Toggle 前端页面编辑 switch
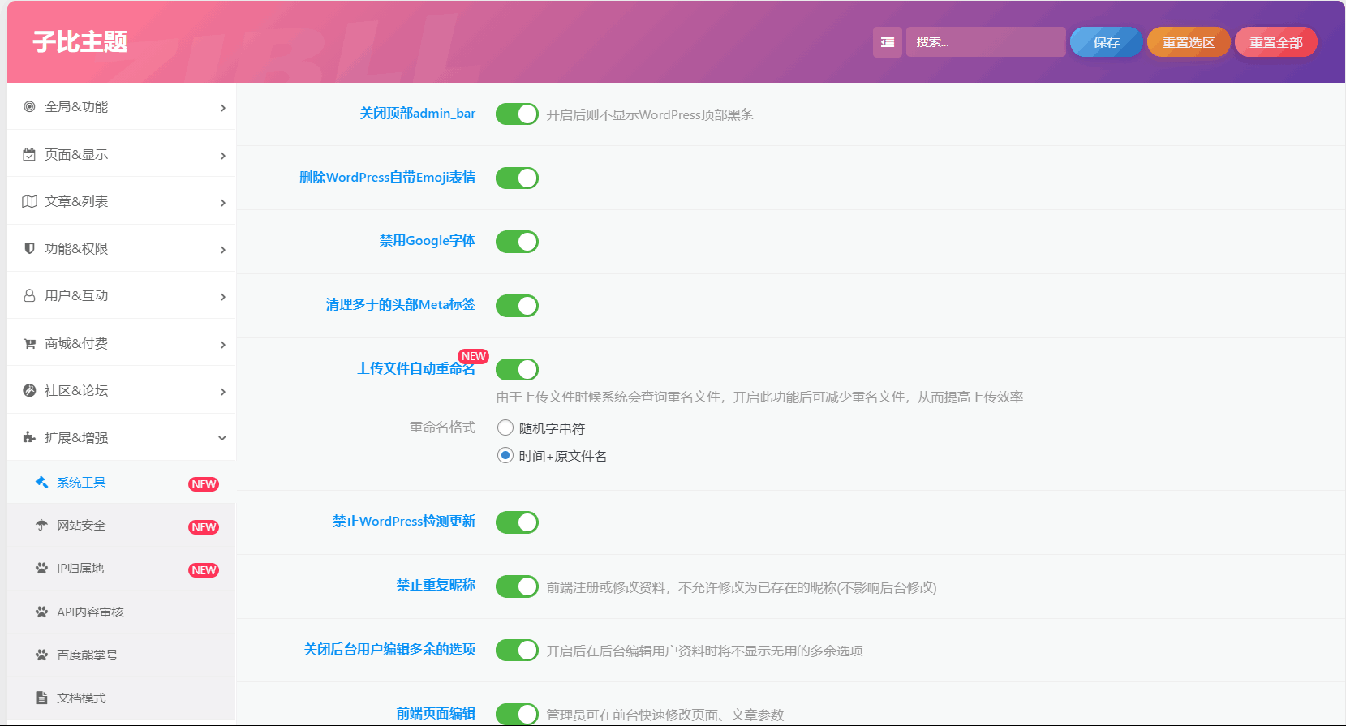 pyautogui.click(x=517, y=714)
